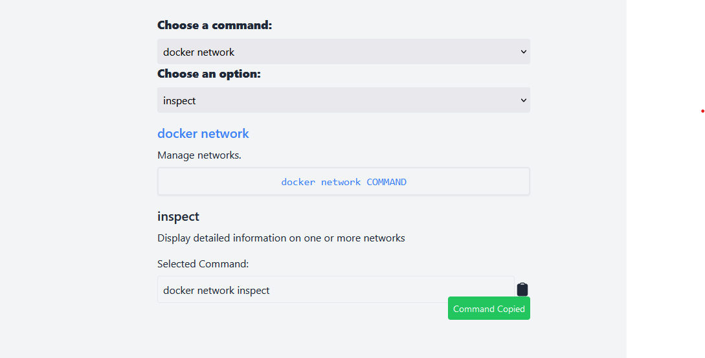
Task: Click the Selected Command field with 'docker network inspect'
Action: 336,289
